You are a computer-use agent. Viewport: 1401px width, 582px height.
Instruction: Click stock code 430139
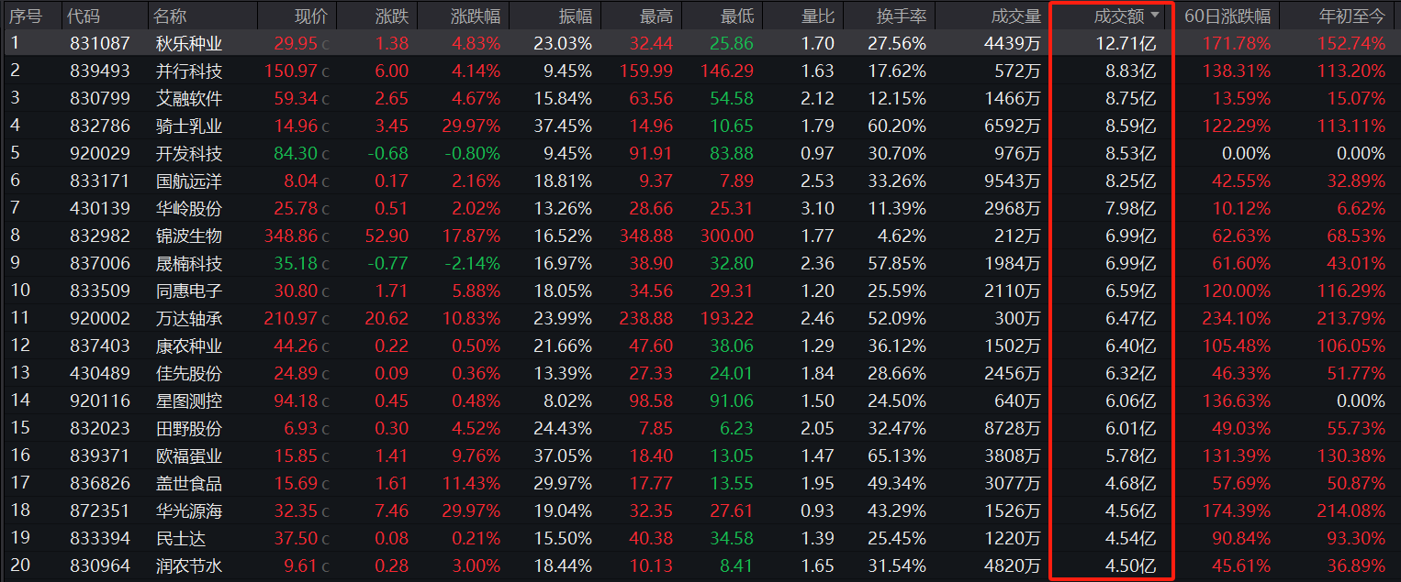pyautogui.click(x=100, y=208)
